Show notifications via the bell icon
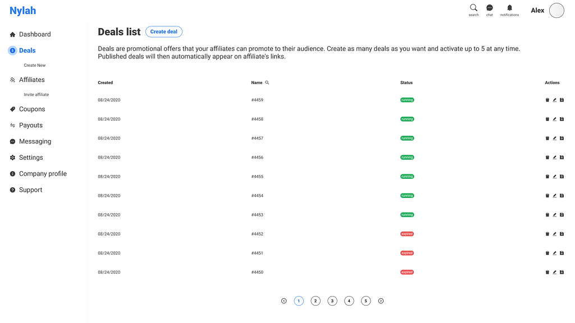 coord(509,8)
